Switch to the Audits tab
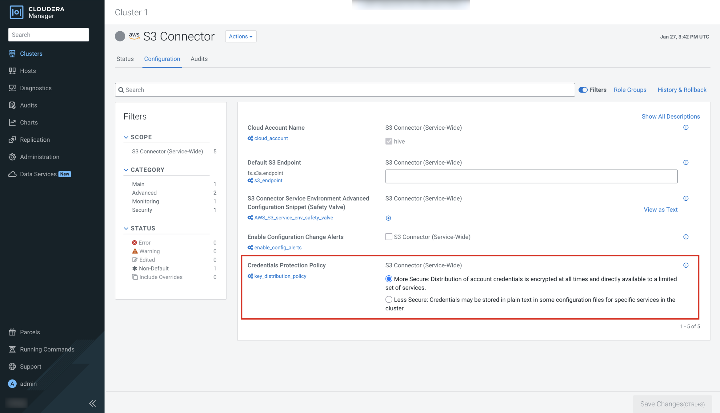This screenshot has width=720, height=413. coord(199,59)
